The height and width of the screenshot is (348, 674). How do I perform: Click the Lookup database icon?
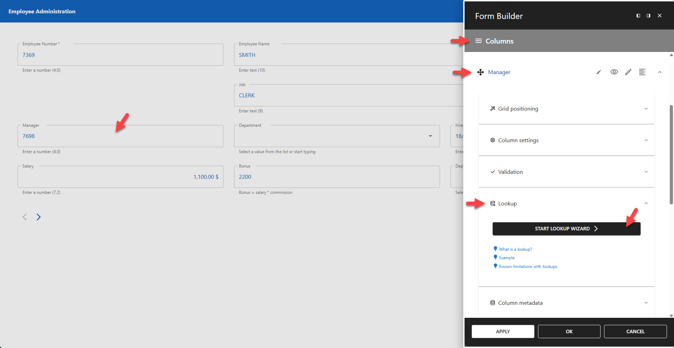[x=492, y=203]
